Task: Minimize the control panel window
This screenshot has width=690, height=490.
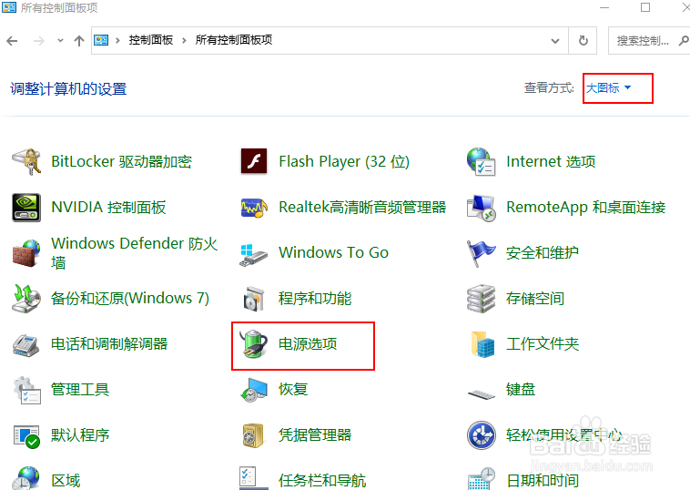Action: click(604, 7)
